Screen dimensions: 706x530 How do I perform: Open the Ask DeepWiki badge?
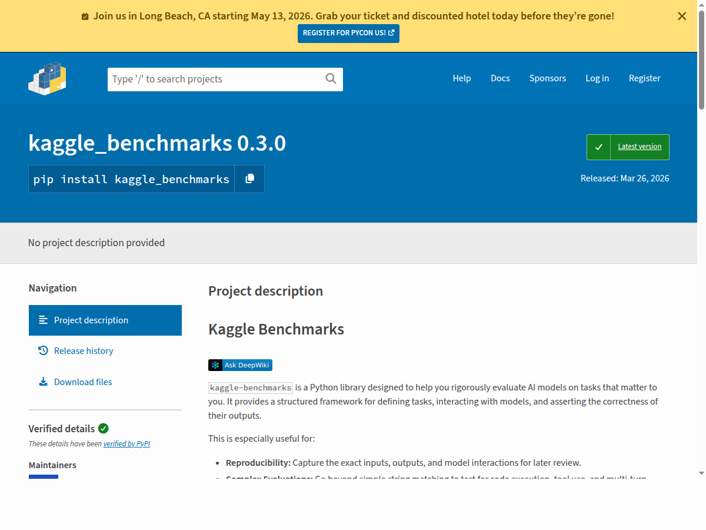coord(240,365)
